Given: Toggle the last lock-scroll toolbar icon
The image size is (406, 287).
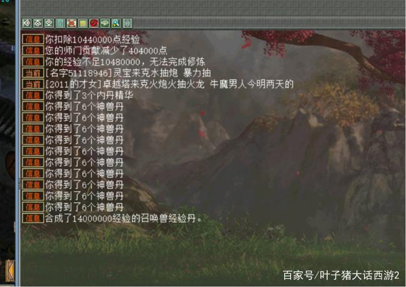Looking at the screenshot, I should point(127,23).
